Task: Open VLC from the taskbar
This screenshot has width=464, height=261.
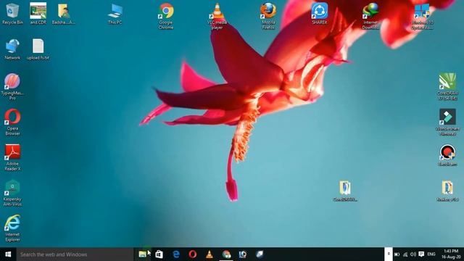Action: (x=210, y=254)
